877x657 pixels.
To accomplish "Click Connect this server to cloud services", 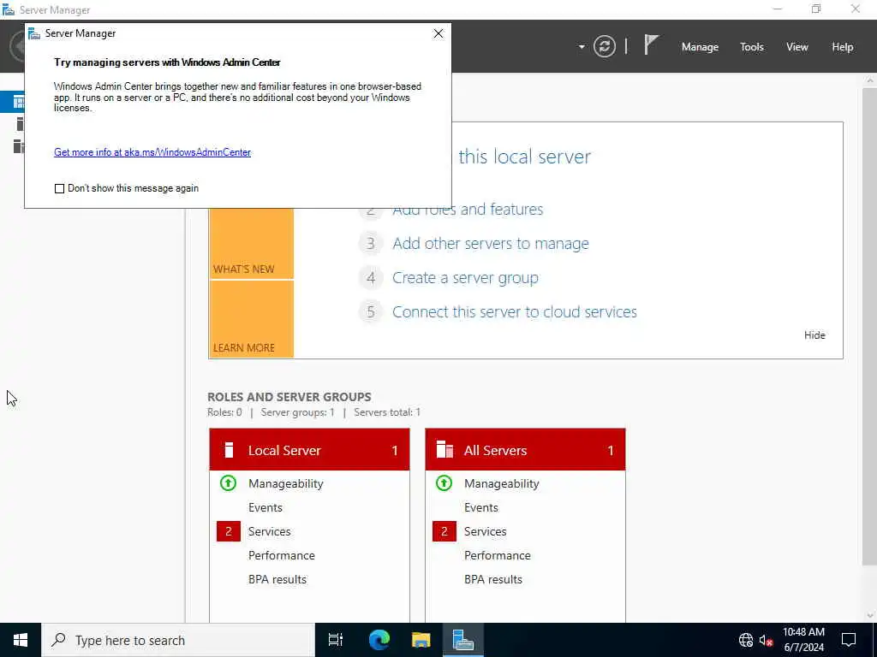I will coord(514,311).
